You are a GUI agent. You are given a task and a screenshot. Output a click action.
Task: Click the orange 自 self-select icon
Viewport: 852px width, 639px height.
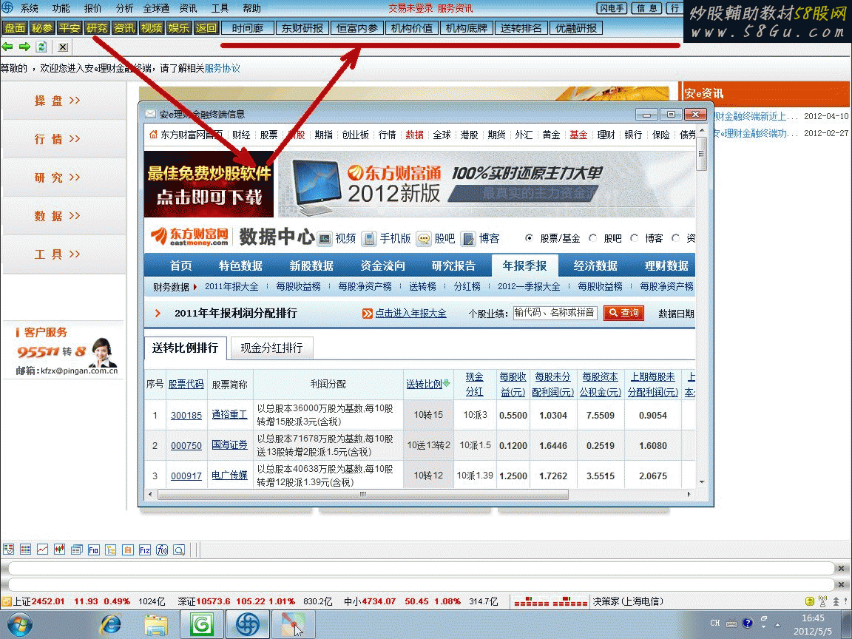pyautogui.click(x=128, y=550)
